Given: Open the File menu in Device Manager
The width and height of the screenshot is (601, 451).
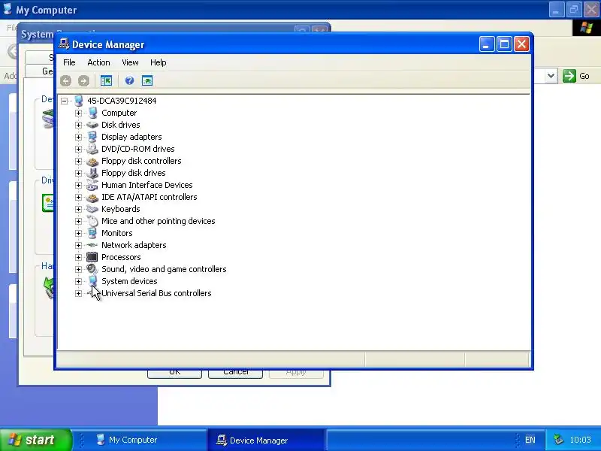Looking at the screenshot, I should 69,62.
